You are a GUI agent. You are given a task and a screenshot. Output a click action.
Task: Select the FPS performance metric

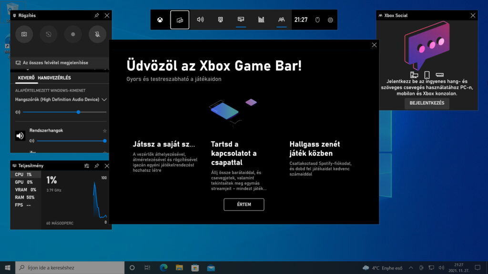[x=26, y=205]
